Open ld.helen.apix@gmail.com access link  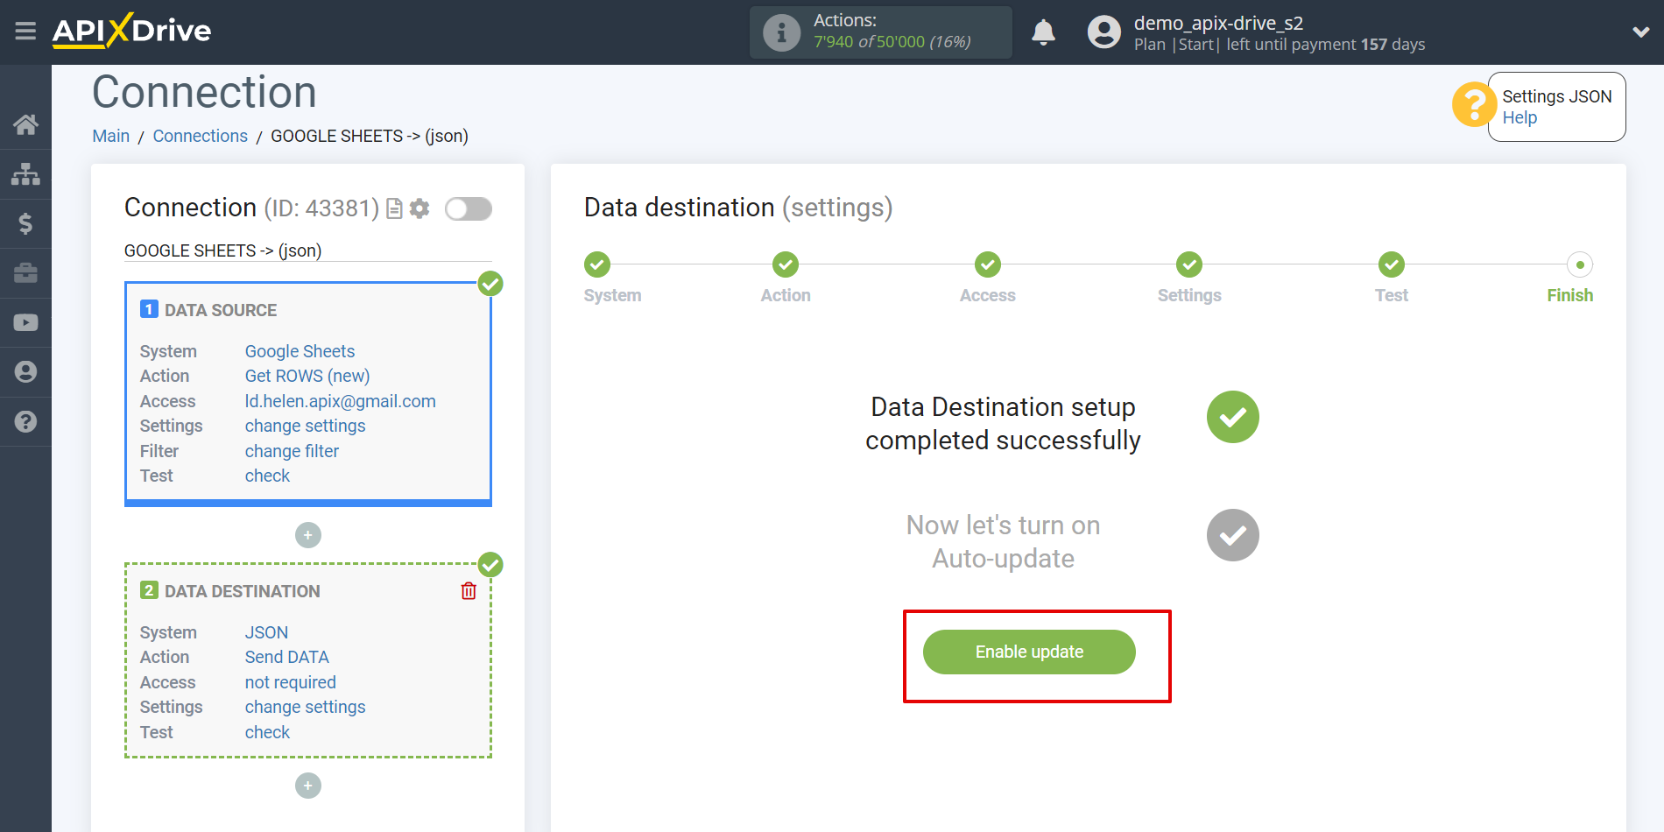341,401
